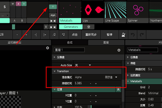Toggle the green V video button
Screen dimensions: 162x108
[24, 4]
